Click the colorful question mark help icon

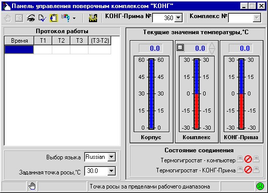tap(66, 18)
